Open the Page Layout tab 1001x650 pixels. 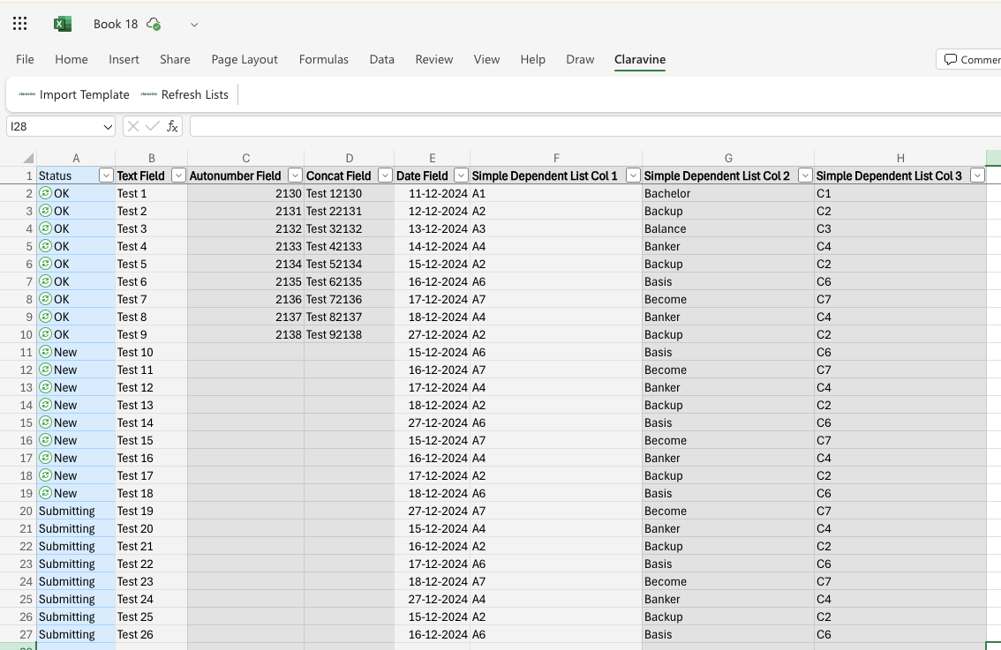point(245,59)
